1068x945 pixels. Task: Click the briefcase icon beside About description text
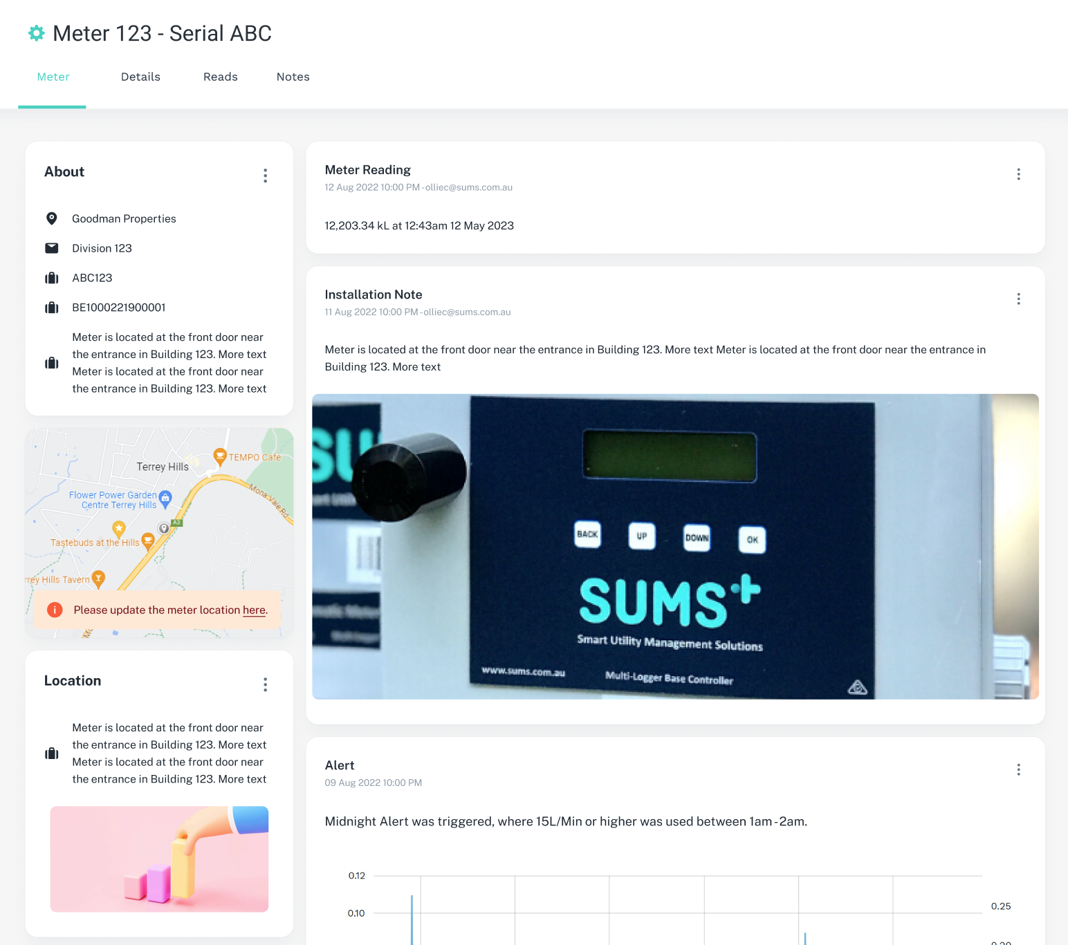click(51, 363)
